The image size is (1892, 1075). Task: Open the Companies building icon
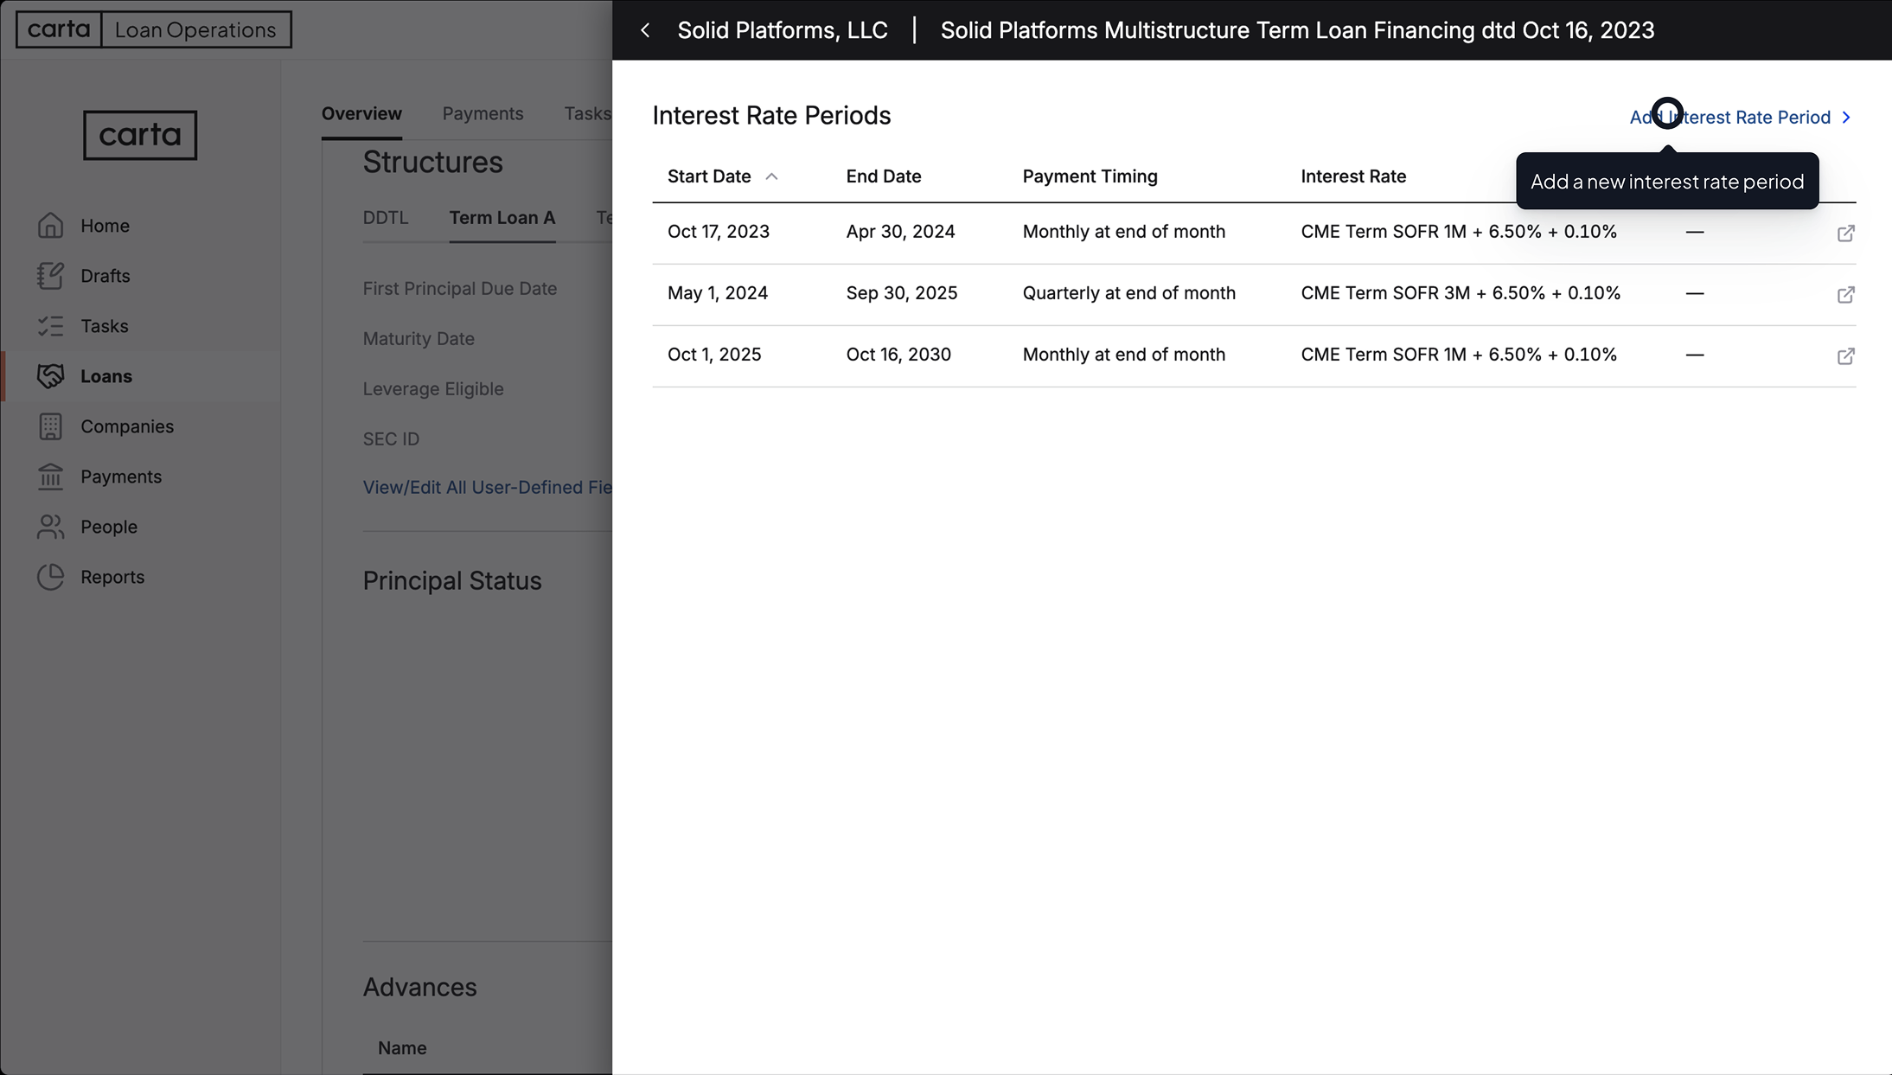pos(51,426)
